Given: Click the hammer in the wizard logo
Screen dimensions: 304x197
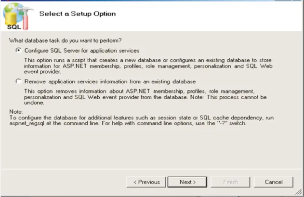Looking at the screenshot, I should click(26, 18).
